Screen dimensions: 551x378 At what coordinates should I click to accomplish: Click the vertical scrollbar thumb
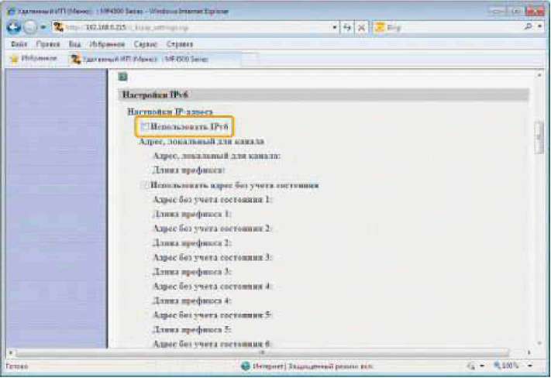click(x=539, y=139)
